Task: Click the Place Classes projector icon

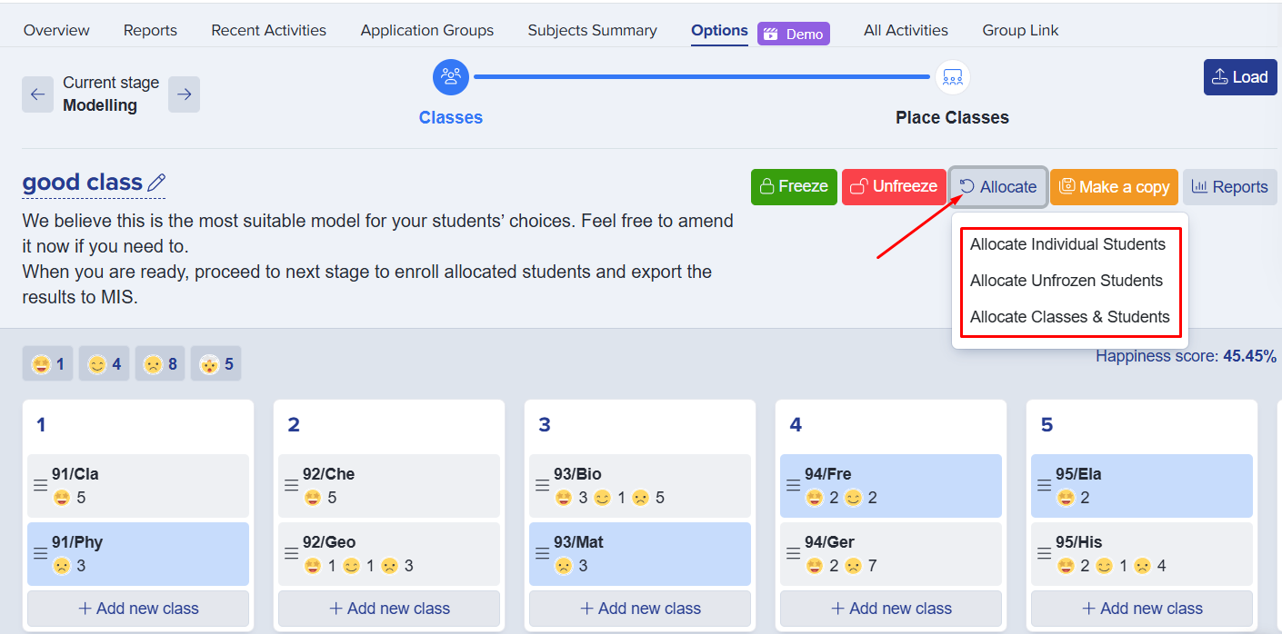Action: click(x=952, y=77)
